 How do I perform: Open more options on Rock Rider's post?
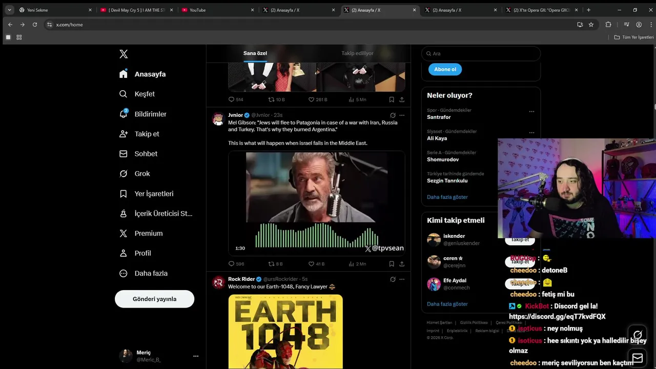(x=402, y=279)
